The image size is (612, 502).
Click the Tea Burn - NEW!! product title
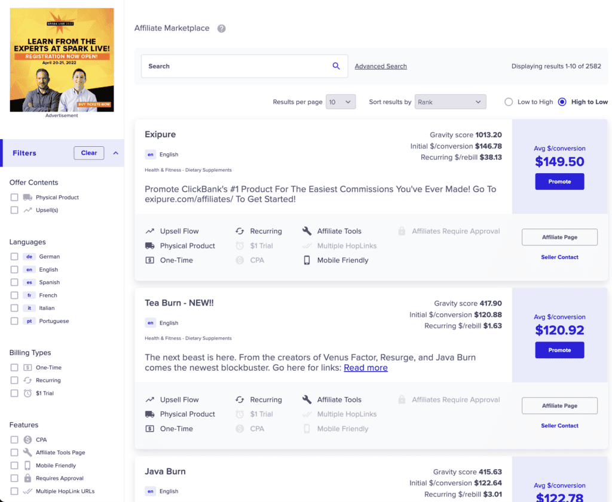click(x=179, y=303)
